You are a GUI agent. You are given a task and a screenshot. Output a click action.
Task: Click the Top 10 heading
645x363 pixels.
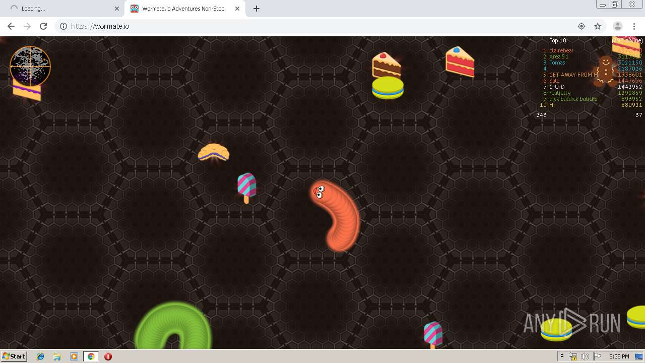558,40
